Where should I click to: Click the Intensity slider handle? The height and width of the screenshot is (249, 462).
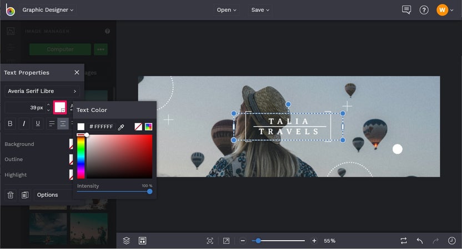pos(149,191)
